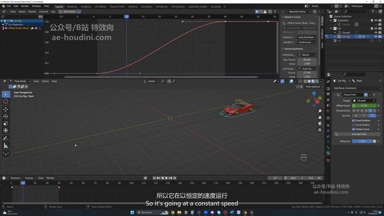
Task: Toggle Collection exclude checkbox in outliner
Action: pyautogui.click(x=372, y=20)
